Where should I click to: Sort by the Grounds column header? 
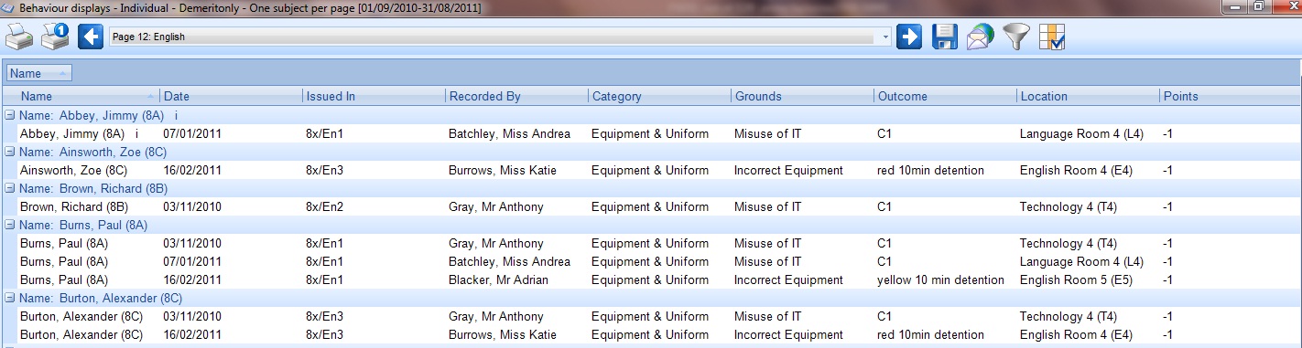pyautogui.click(x=802, y=96)
